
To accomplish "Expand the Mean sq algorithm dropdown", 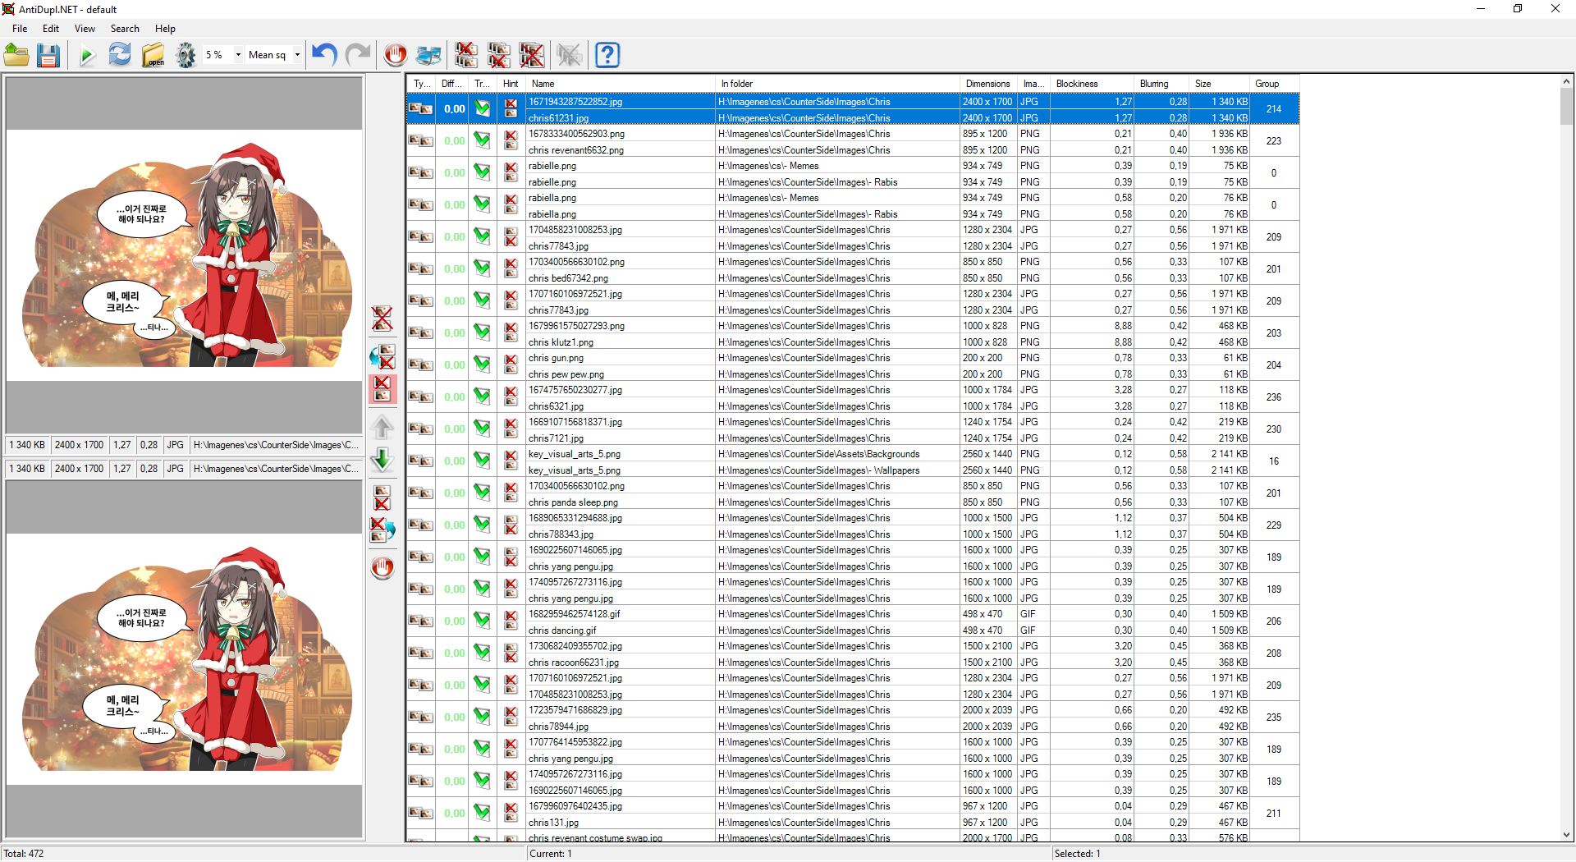I will coord(297,55).
